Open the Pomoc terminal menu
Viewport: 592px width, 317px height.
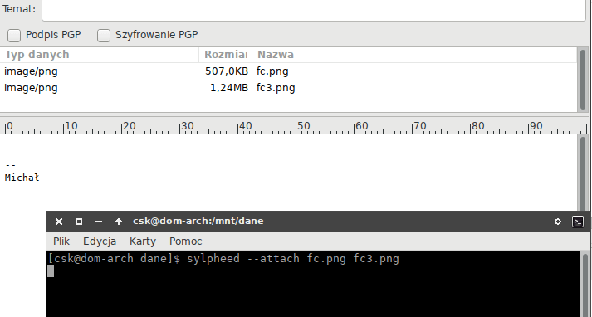tap(186, 241)
